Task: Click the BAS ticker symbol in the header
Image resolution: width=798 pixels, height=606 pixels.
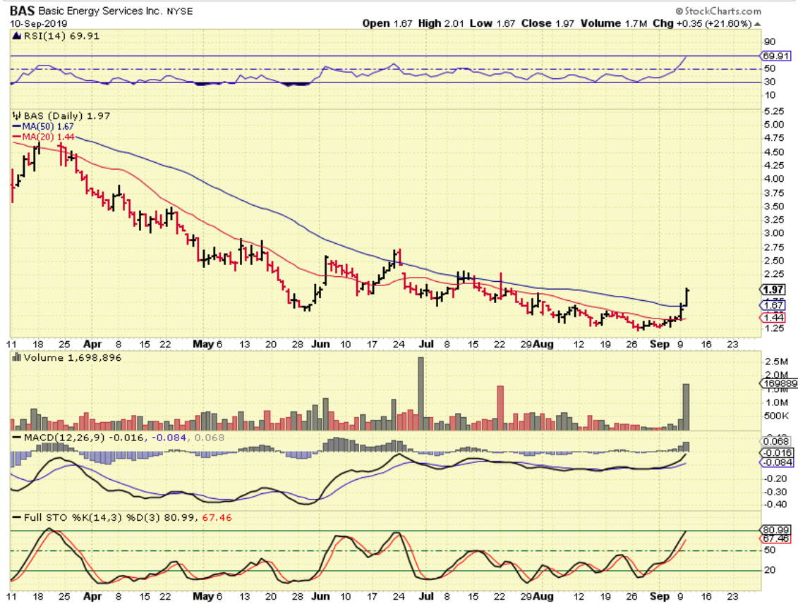Action: tap(23, 11)
